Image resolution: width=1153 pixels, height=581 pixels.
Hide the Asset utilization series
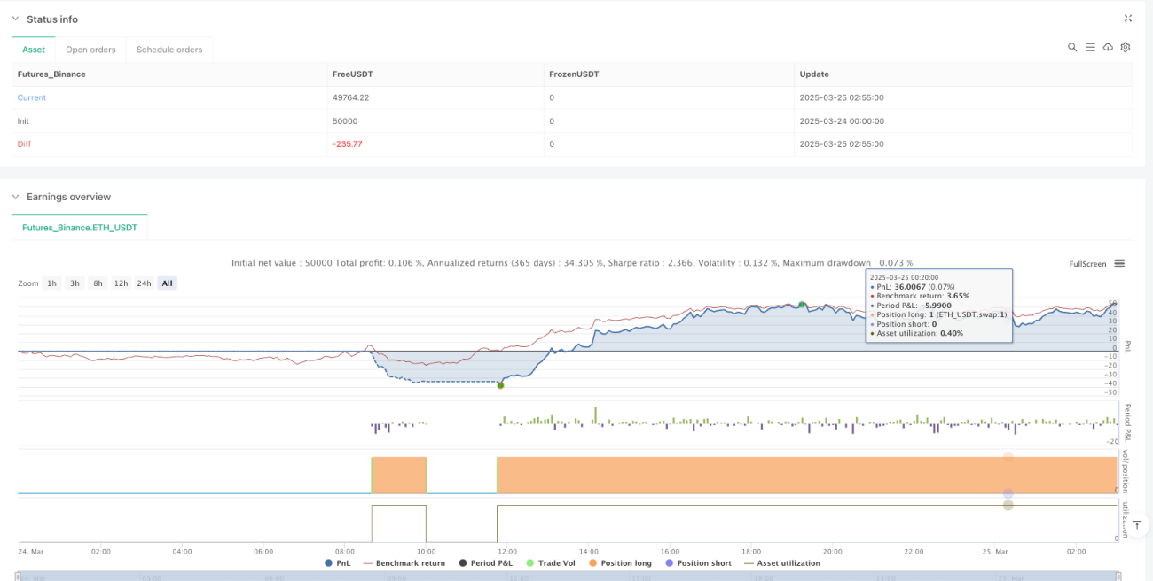click(781, 563)
